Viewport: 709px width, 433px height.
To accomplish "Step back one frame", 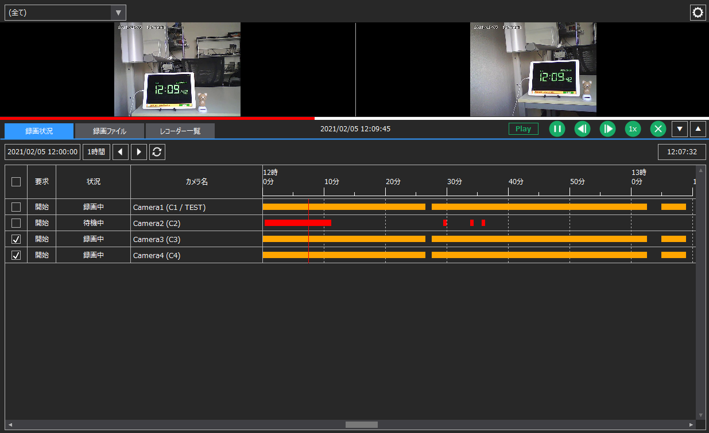I will coord(582,128).
